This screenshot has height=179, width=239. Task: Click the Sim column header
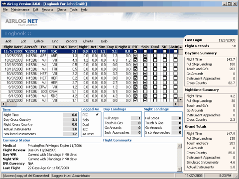click(x=102, y=47)
